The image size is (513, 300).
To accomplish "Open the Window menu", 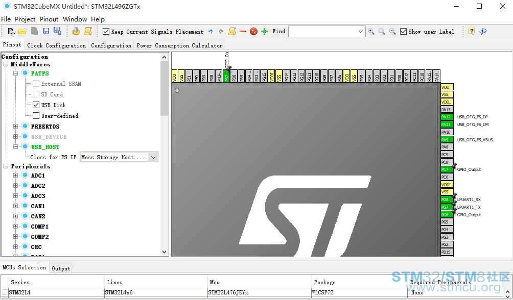I will (x=75, y=19).
